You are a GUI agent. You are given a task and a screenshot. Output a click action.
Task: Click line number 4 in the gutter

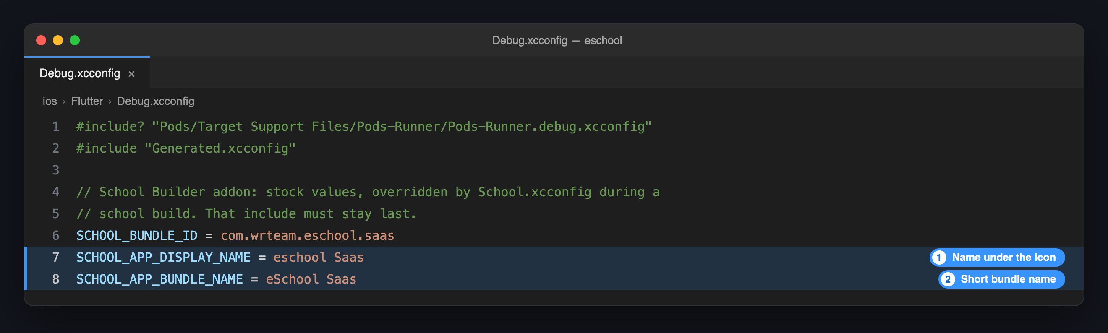[x=56, y=192]
